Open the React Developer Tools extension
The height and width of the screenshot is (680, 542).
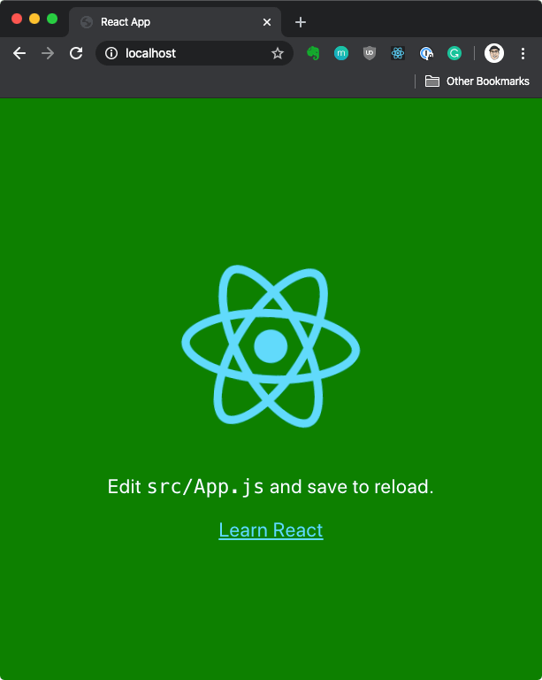pyautogui.click(x=398, y=53)
